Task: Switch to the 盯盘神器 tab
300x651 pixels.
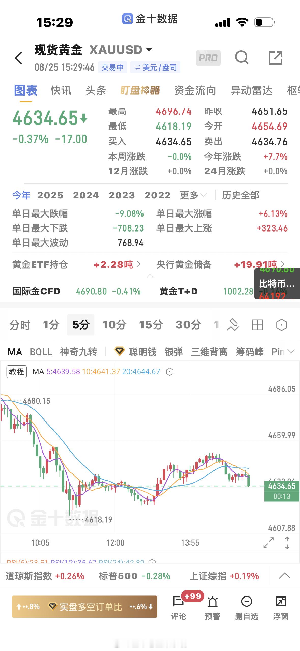Action: pos(140,90)
